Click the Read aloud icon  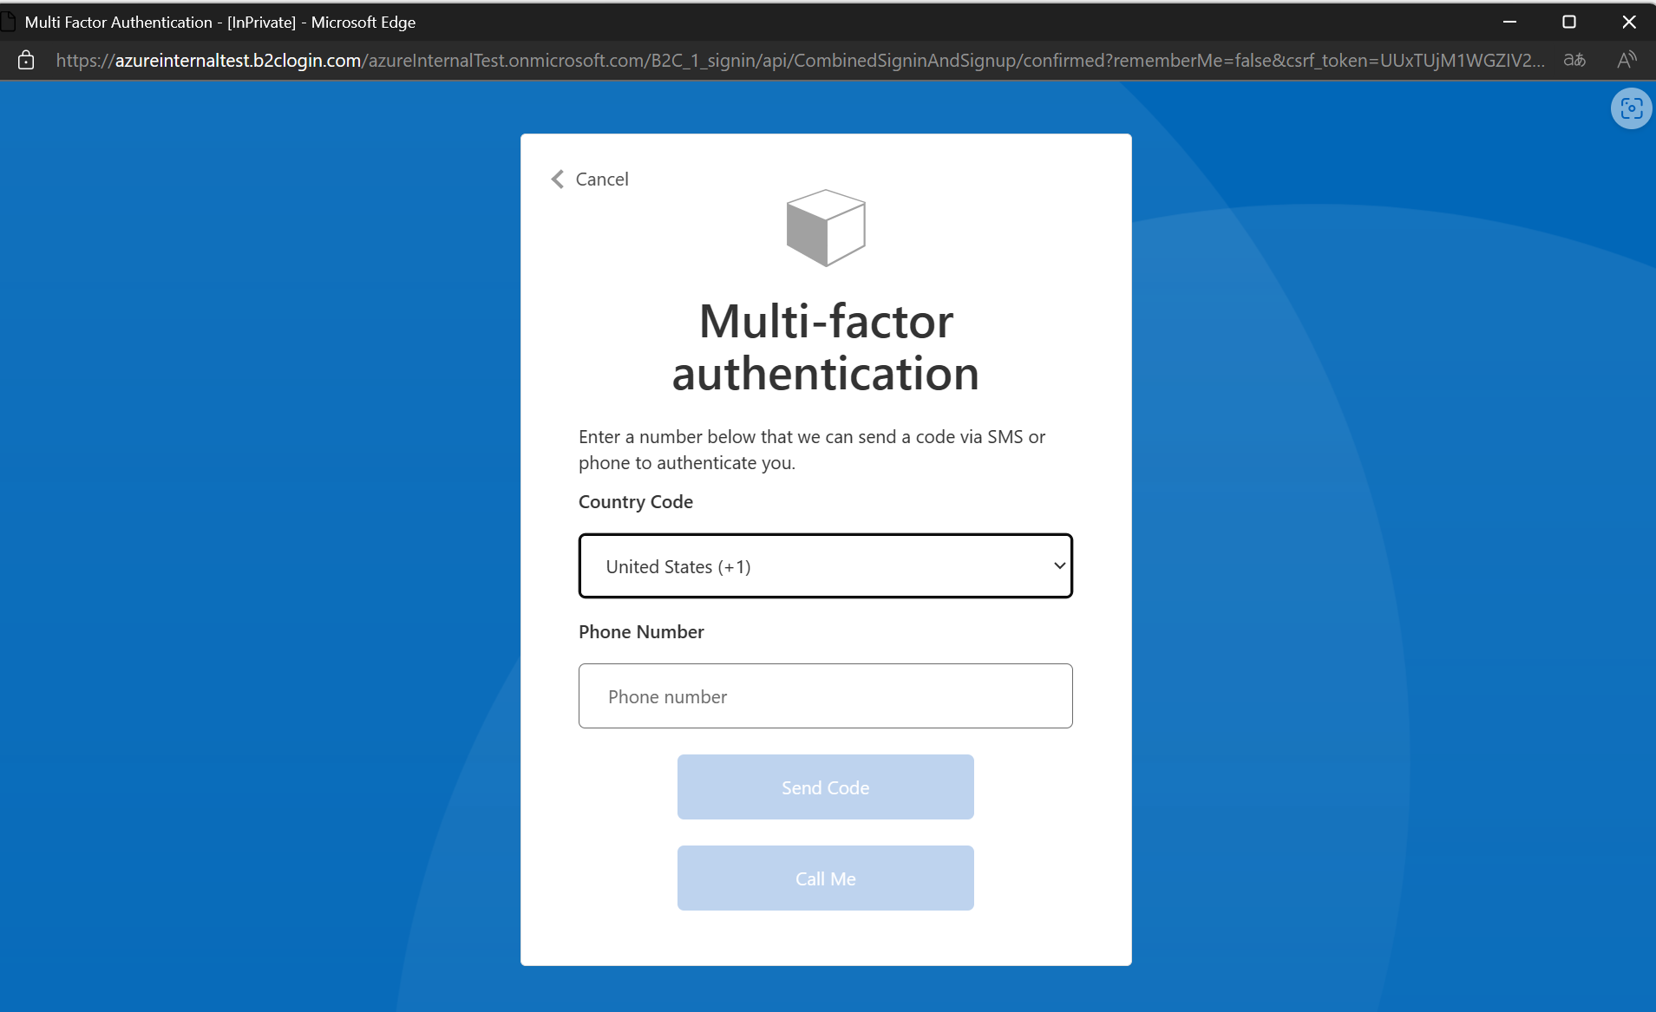tap(1627, 60)
